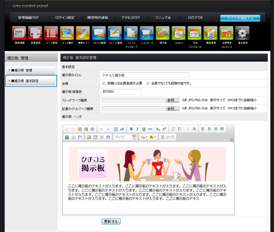This screenshot has width=274, height=232.
Task: Collapse the editor toolbar with the small arrow
Action: (x=232, y=140)
